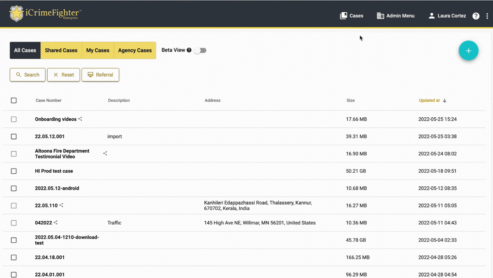Viewport: 493px width, 278px height.
Task: Click the 166.25 MB size value
Action: tap(358, 257)
